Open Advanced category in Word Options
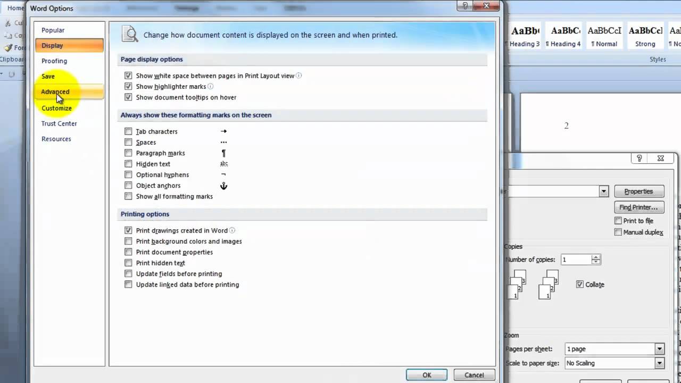Viewport: 681px width, 383px height. (x=70, y=92)
